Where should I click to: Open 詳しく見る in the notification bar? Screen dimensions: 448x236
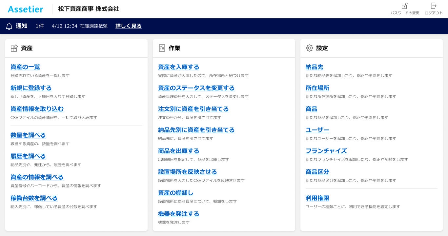(128, 26)
